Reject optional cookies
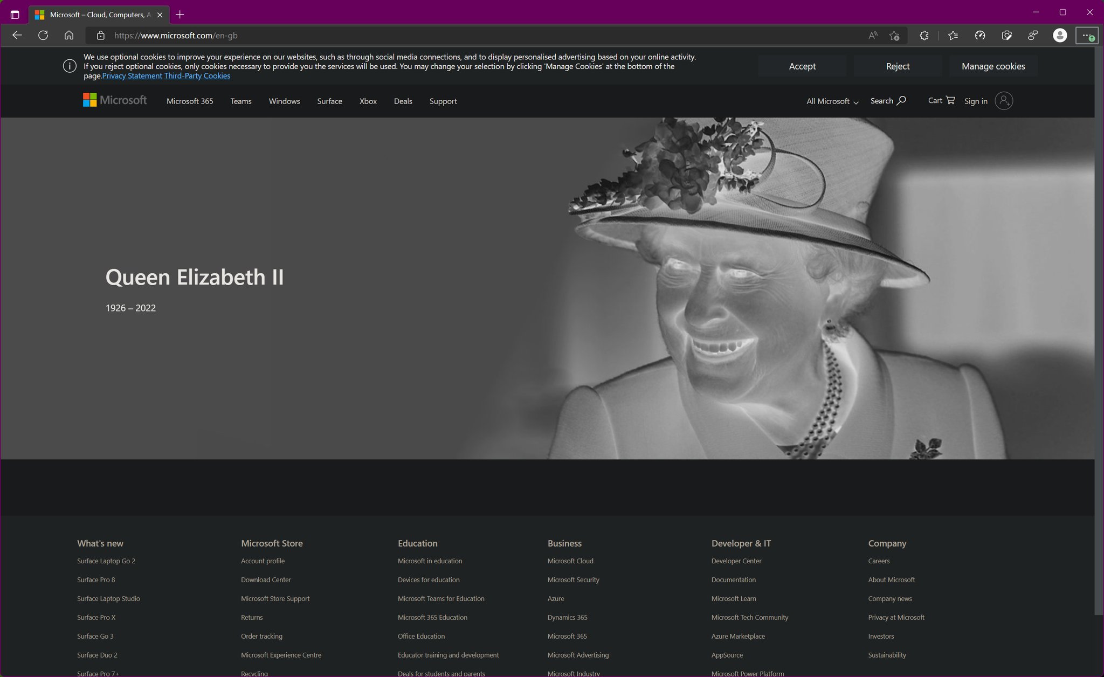This screenshot has width=1104, height=677. click(x=897, y=66)
